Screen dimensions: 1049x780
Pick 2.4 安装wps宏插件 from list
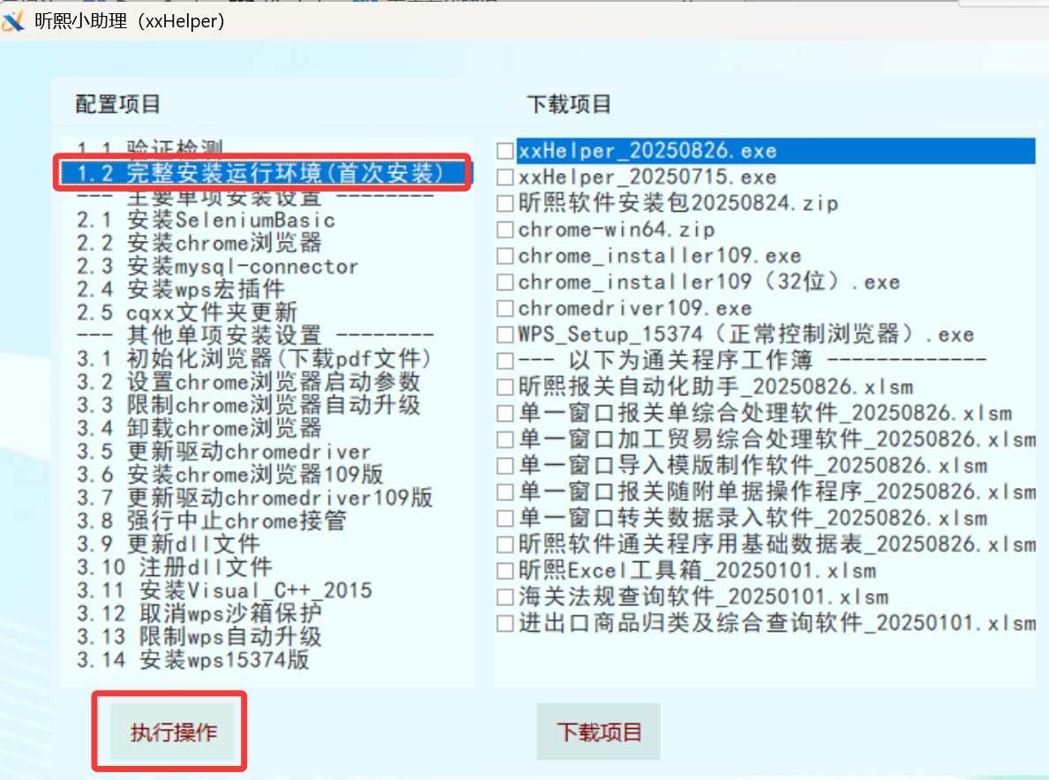coord(192,289)
